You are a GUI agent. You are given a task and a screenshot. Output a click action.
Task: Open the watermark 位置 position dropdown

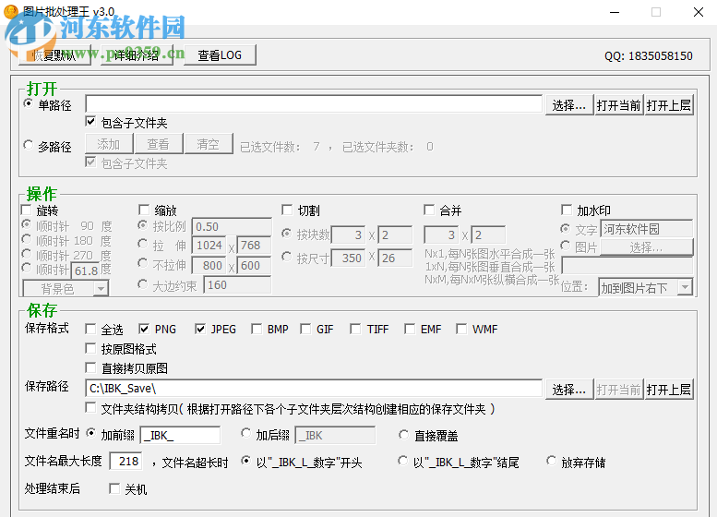[646, 287]
